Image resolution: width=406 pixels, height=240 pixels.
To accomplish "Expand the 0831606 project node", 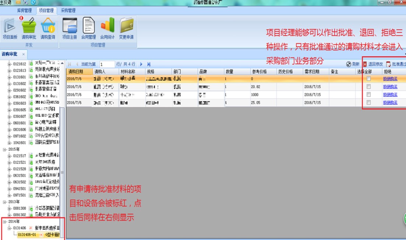I will click(x=9, y=129).
